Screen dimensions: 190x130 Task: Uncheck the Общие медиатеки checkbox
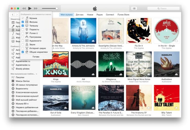[23, 52]
